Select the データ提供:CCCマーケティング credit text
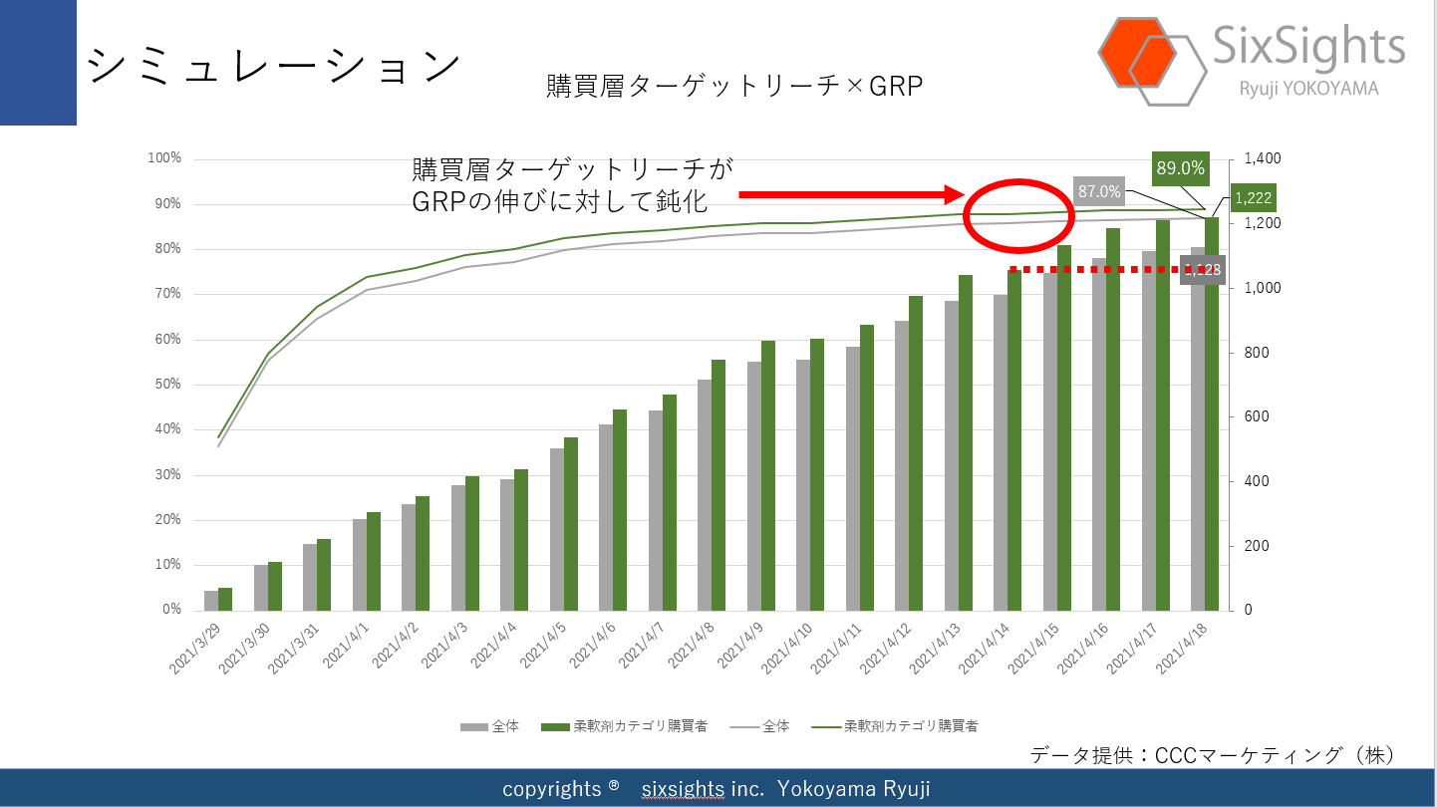This screenshot has height=807, width=1437. coord(1210,755)
